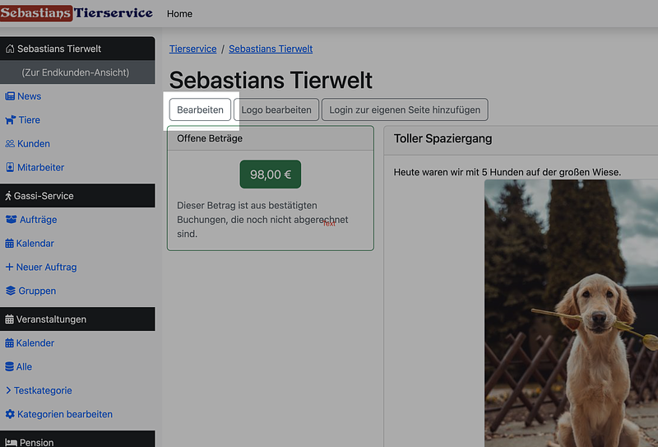This screenshot has height=447, width=658.
Task: Click the Tiere dog icon
Action: coord(10,120)
